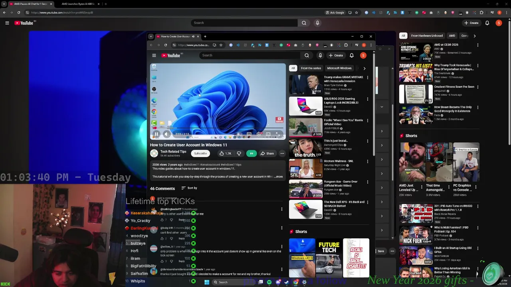Select the 'From the series' chip
511x287 pixels.
[x=311, y=68]
